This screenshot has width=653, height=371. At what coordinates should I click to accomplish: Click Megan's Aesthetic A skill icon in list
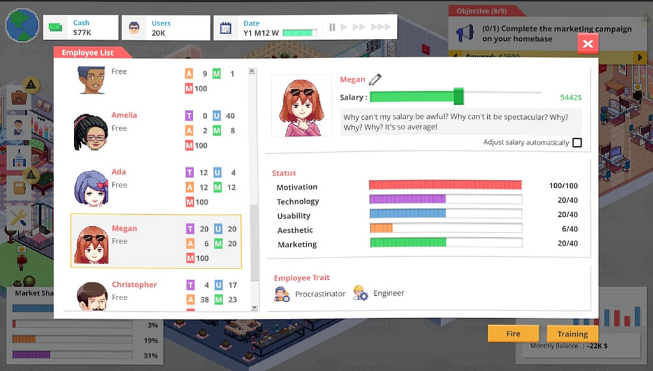190,244
